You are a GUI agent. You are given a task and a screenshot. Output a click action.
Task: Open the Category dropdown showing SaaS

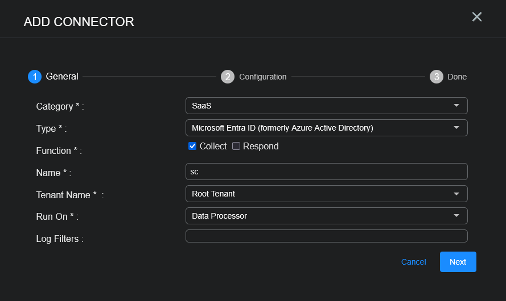[326, 106]
